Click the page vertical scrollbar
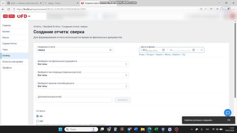This screenshot has height=133, width=237. click(x=235, y=60)
